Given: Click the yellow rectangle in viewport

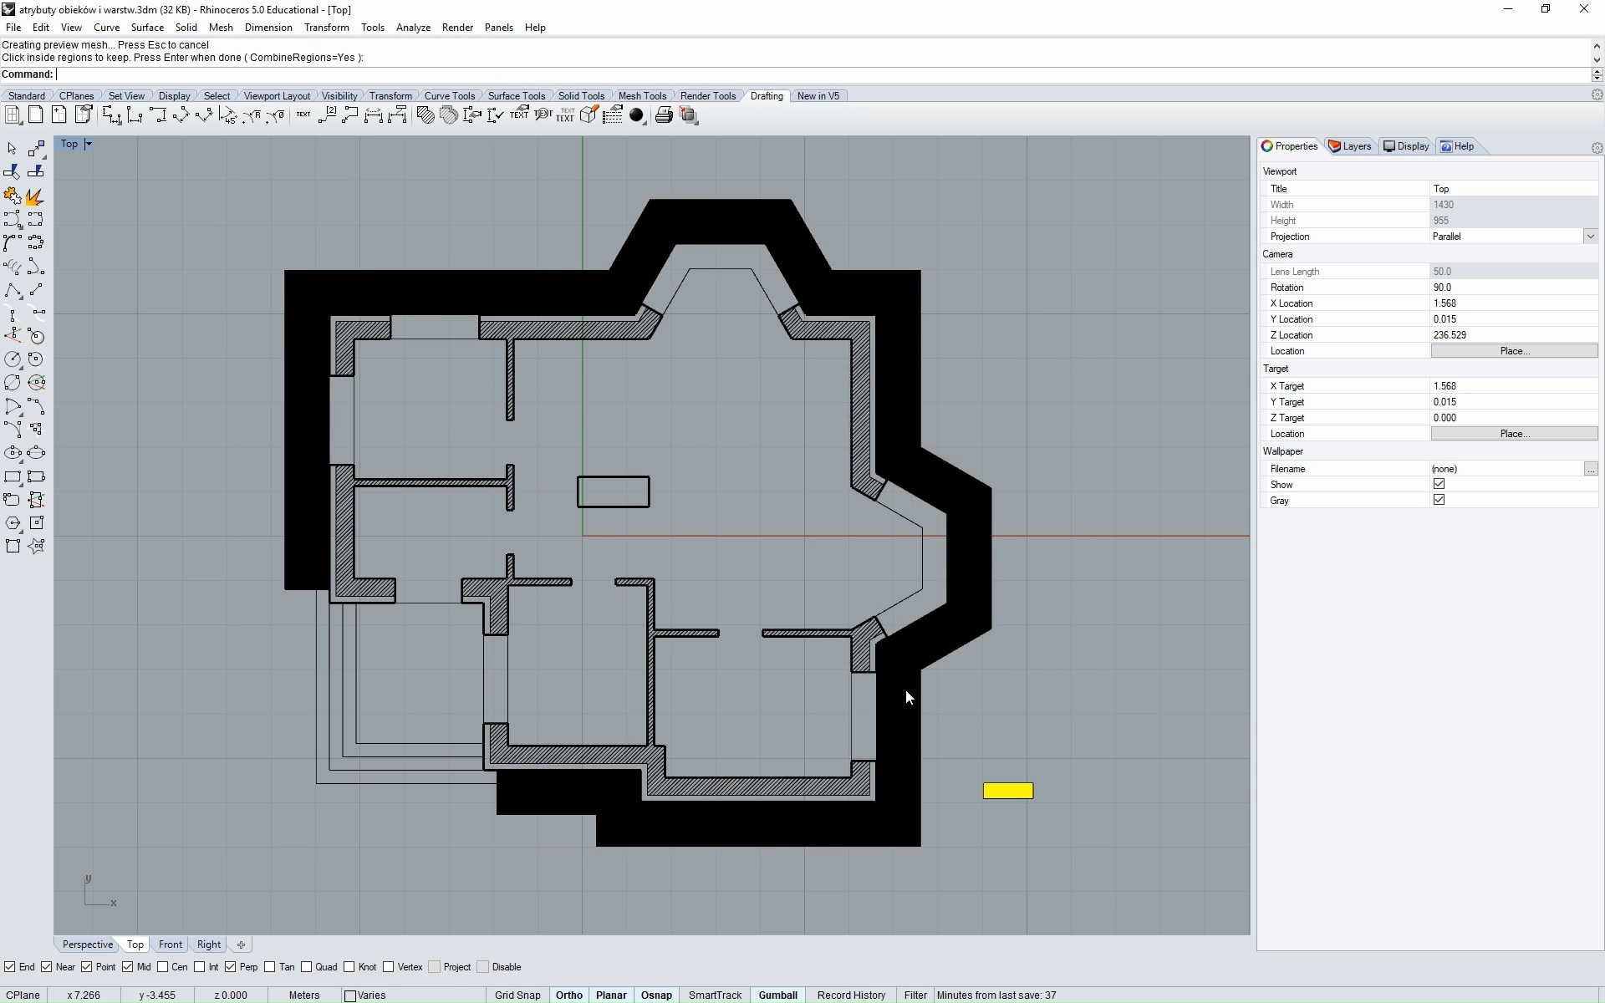Looking at the screenshot, I should [x=1008, y=791].
